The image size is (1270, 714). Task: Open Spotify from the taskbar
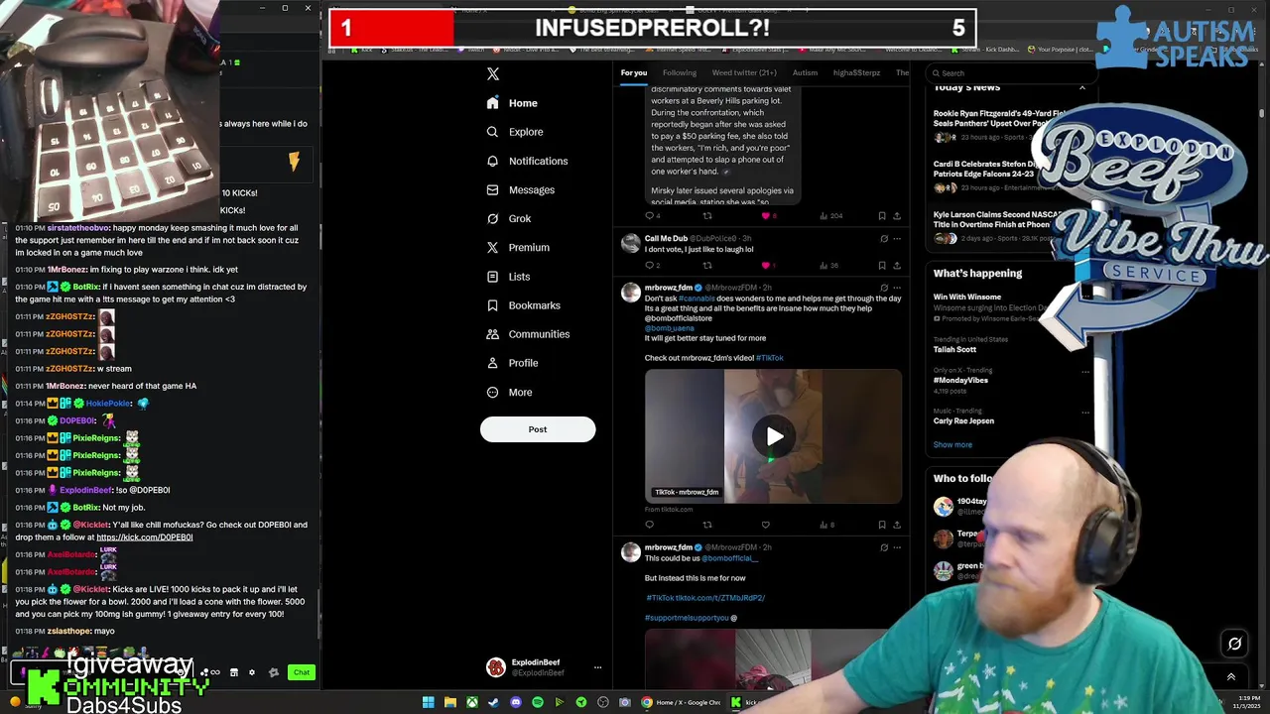pos(538,702)
